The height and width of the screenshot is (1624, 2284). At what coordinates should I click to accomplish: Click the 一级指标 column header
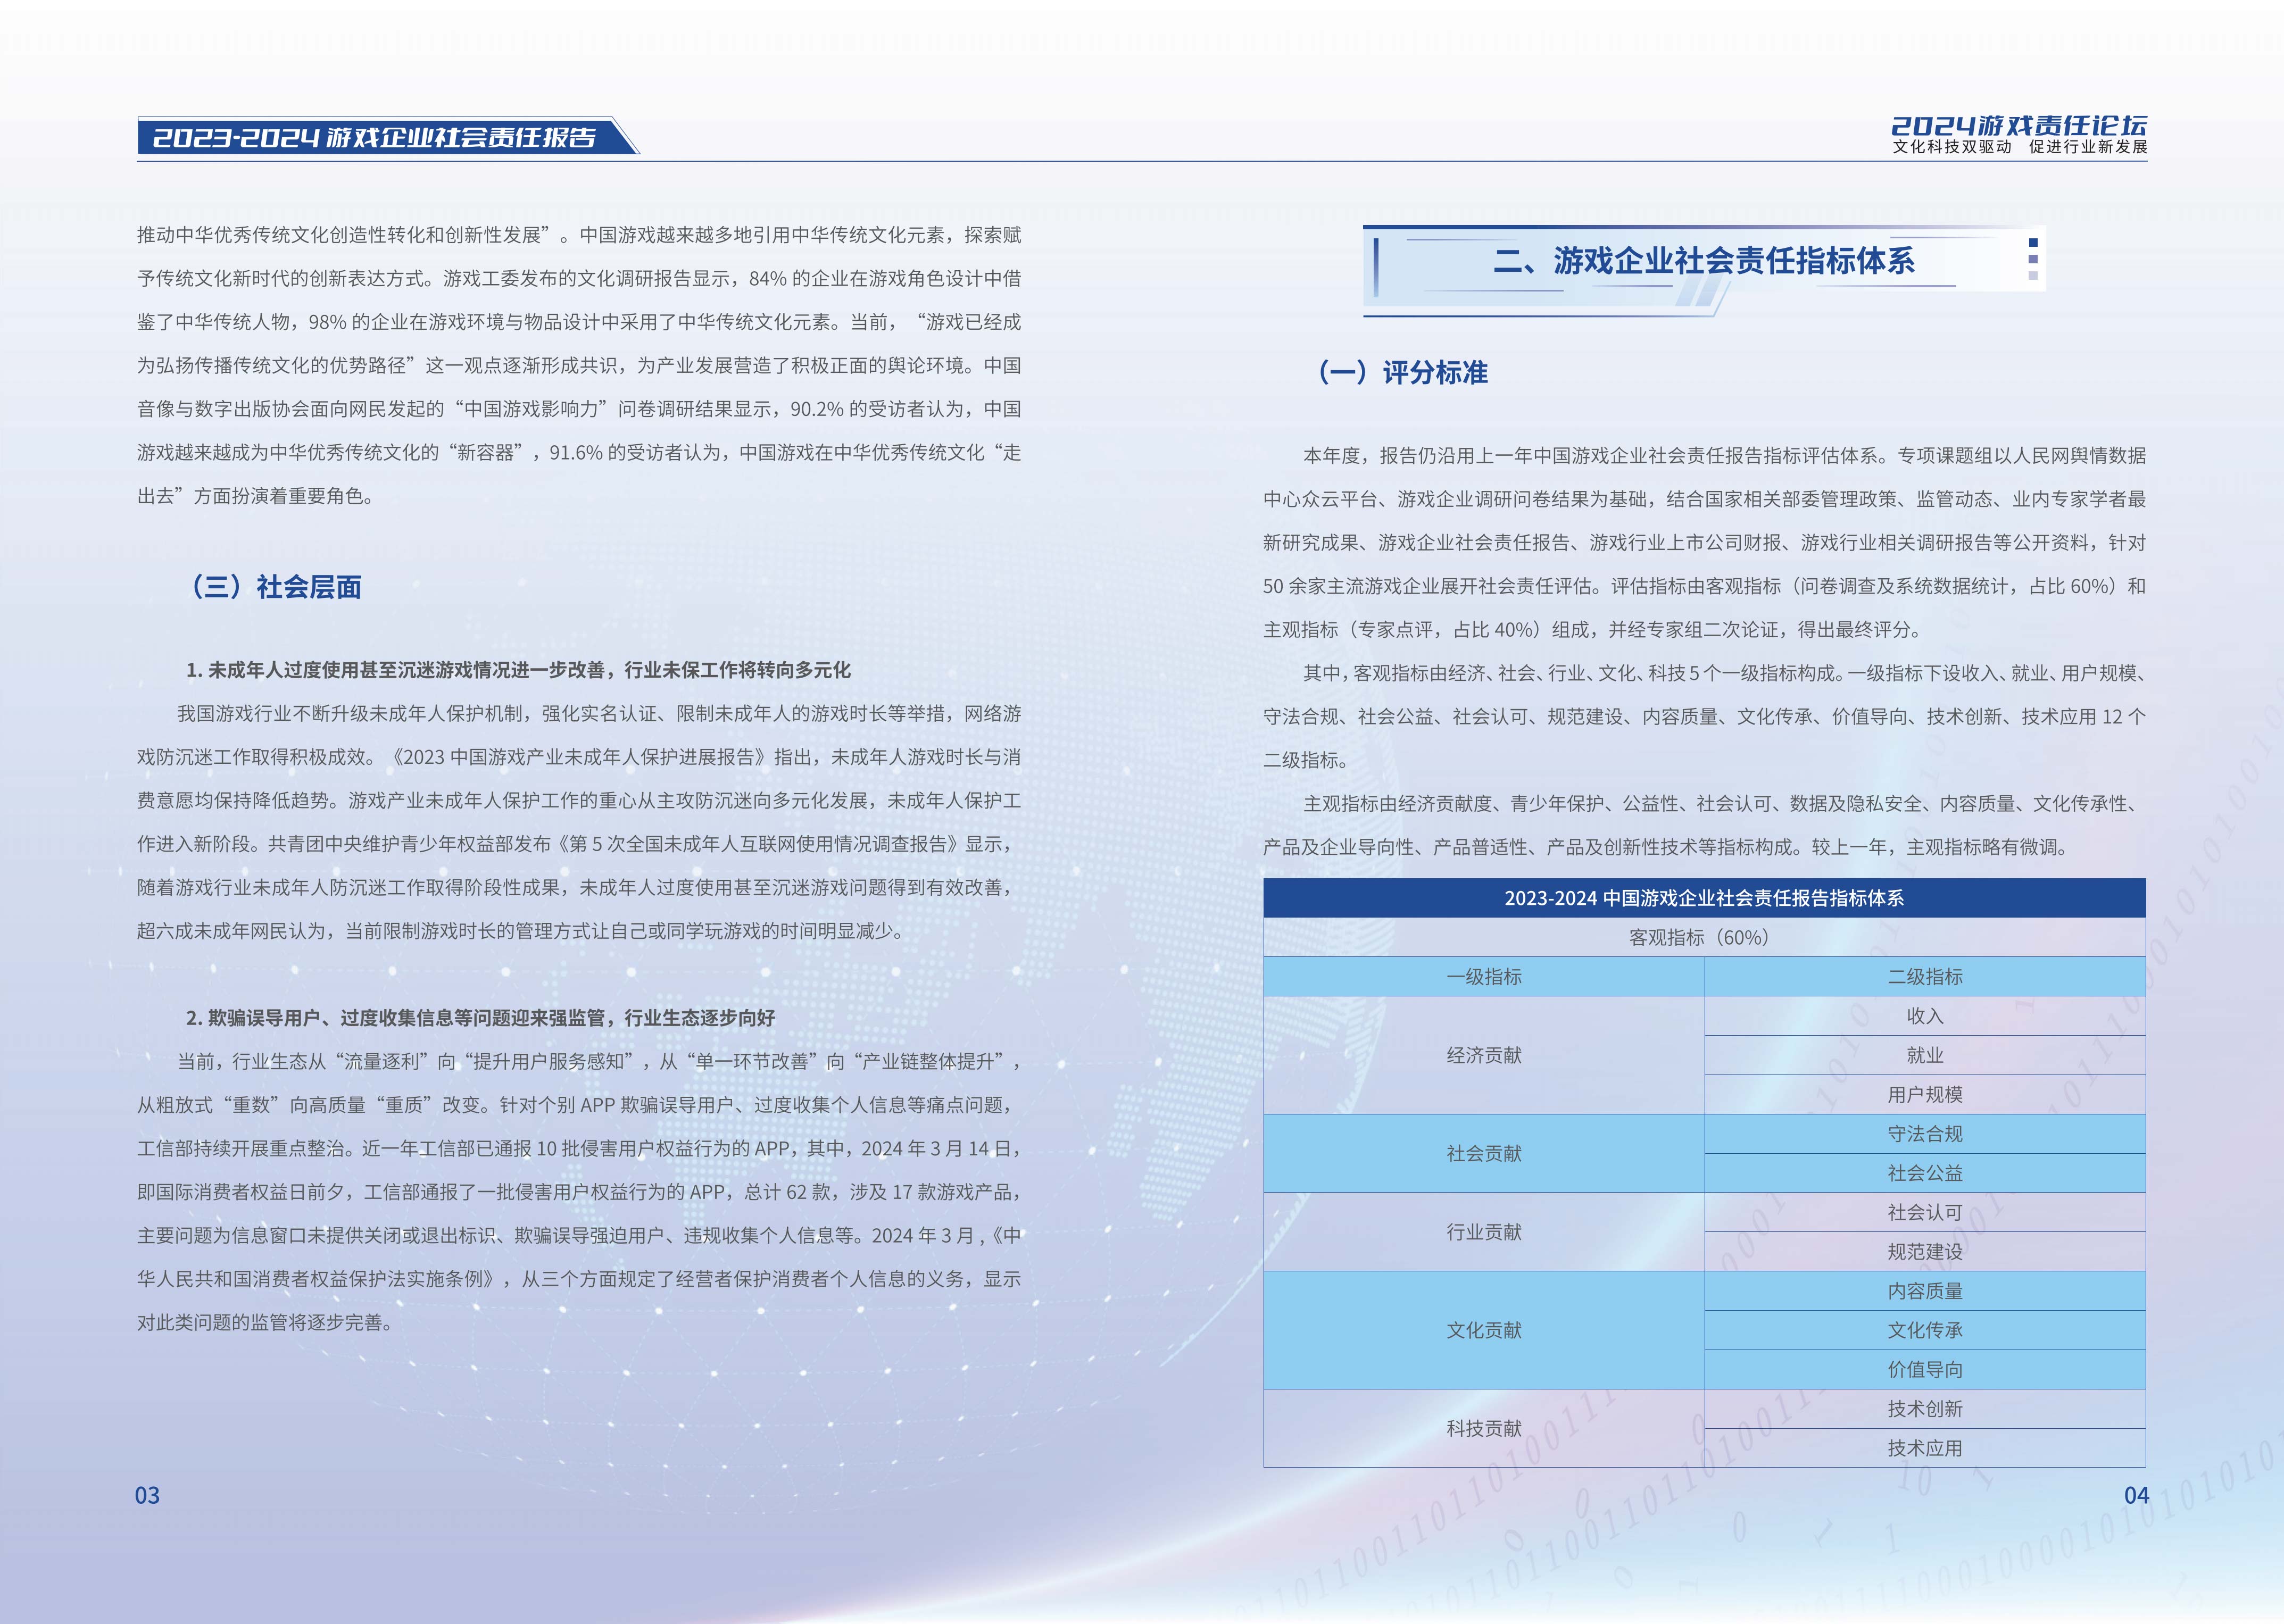(x=1484, y=977)
